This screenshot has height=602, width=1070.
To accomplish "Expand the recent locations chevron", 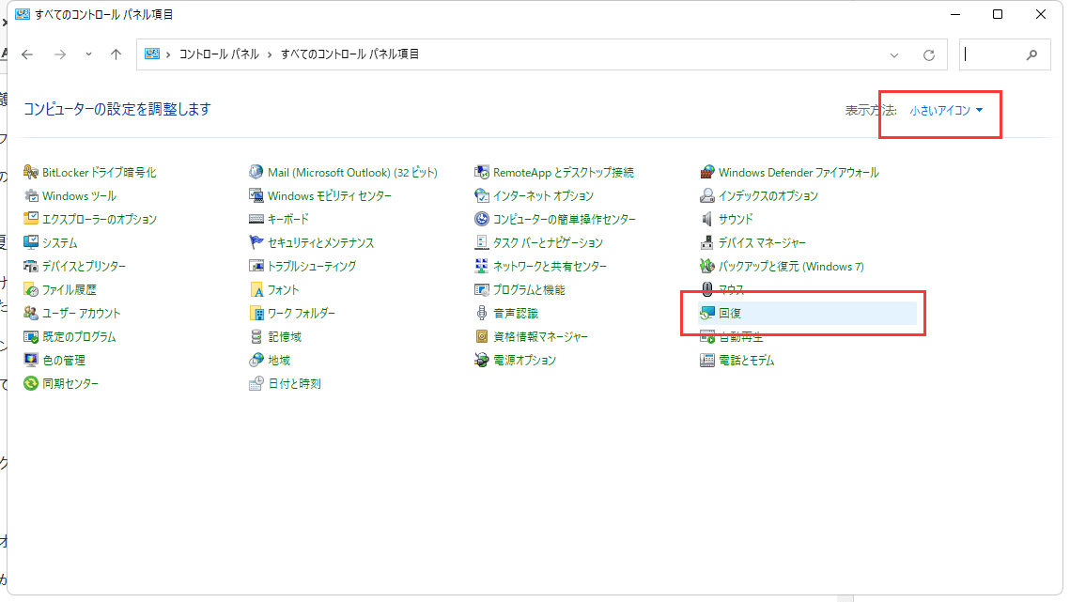I will pyautogui.click(x=88, y=54).
